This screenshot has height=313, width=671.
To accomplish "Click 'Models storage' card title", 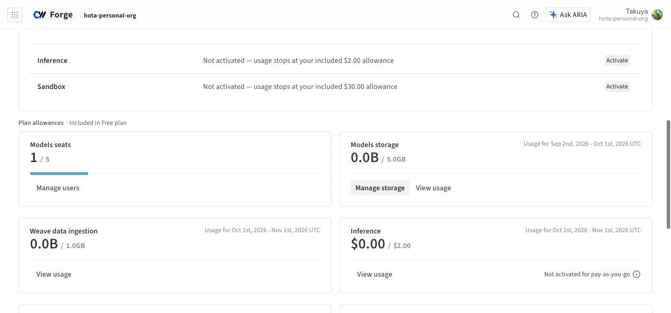I will click(x=374, y=145).
